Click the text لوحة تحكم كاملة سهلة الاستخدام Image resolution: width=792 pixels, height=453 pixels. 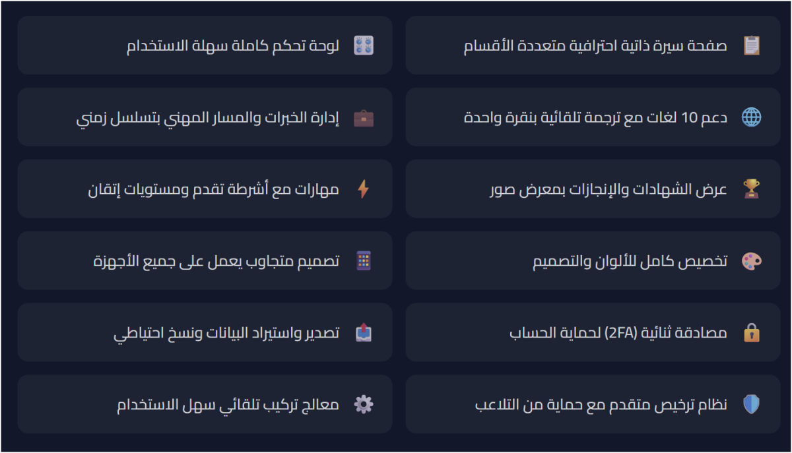click(233, 45)
